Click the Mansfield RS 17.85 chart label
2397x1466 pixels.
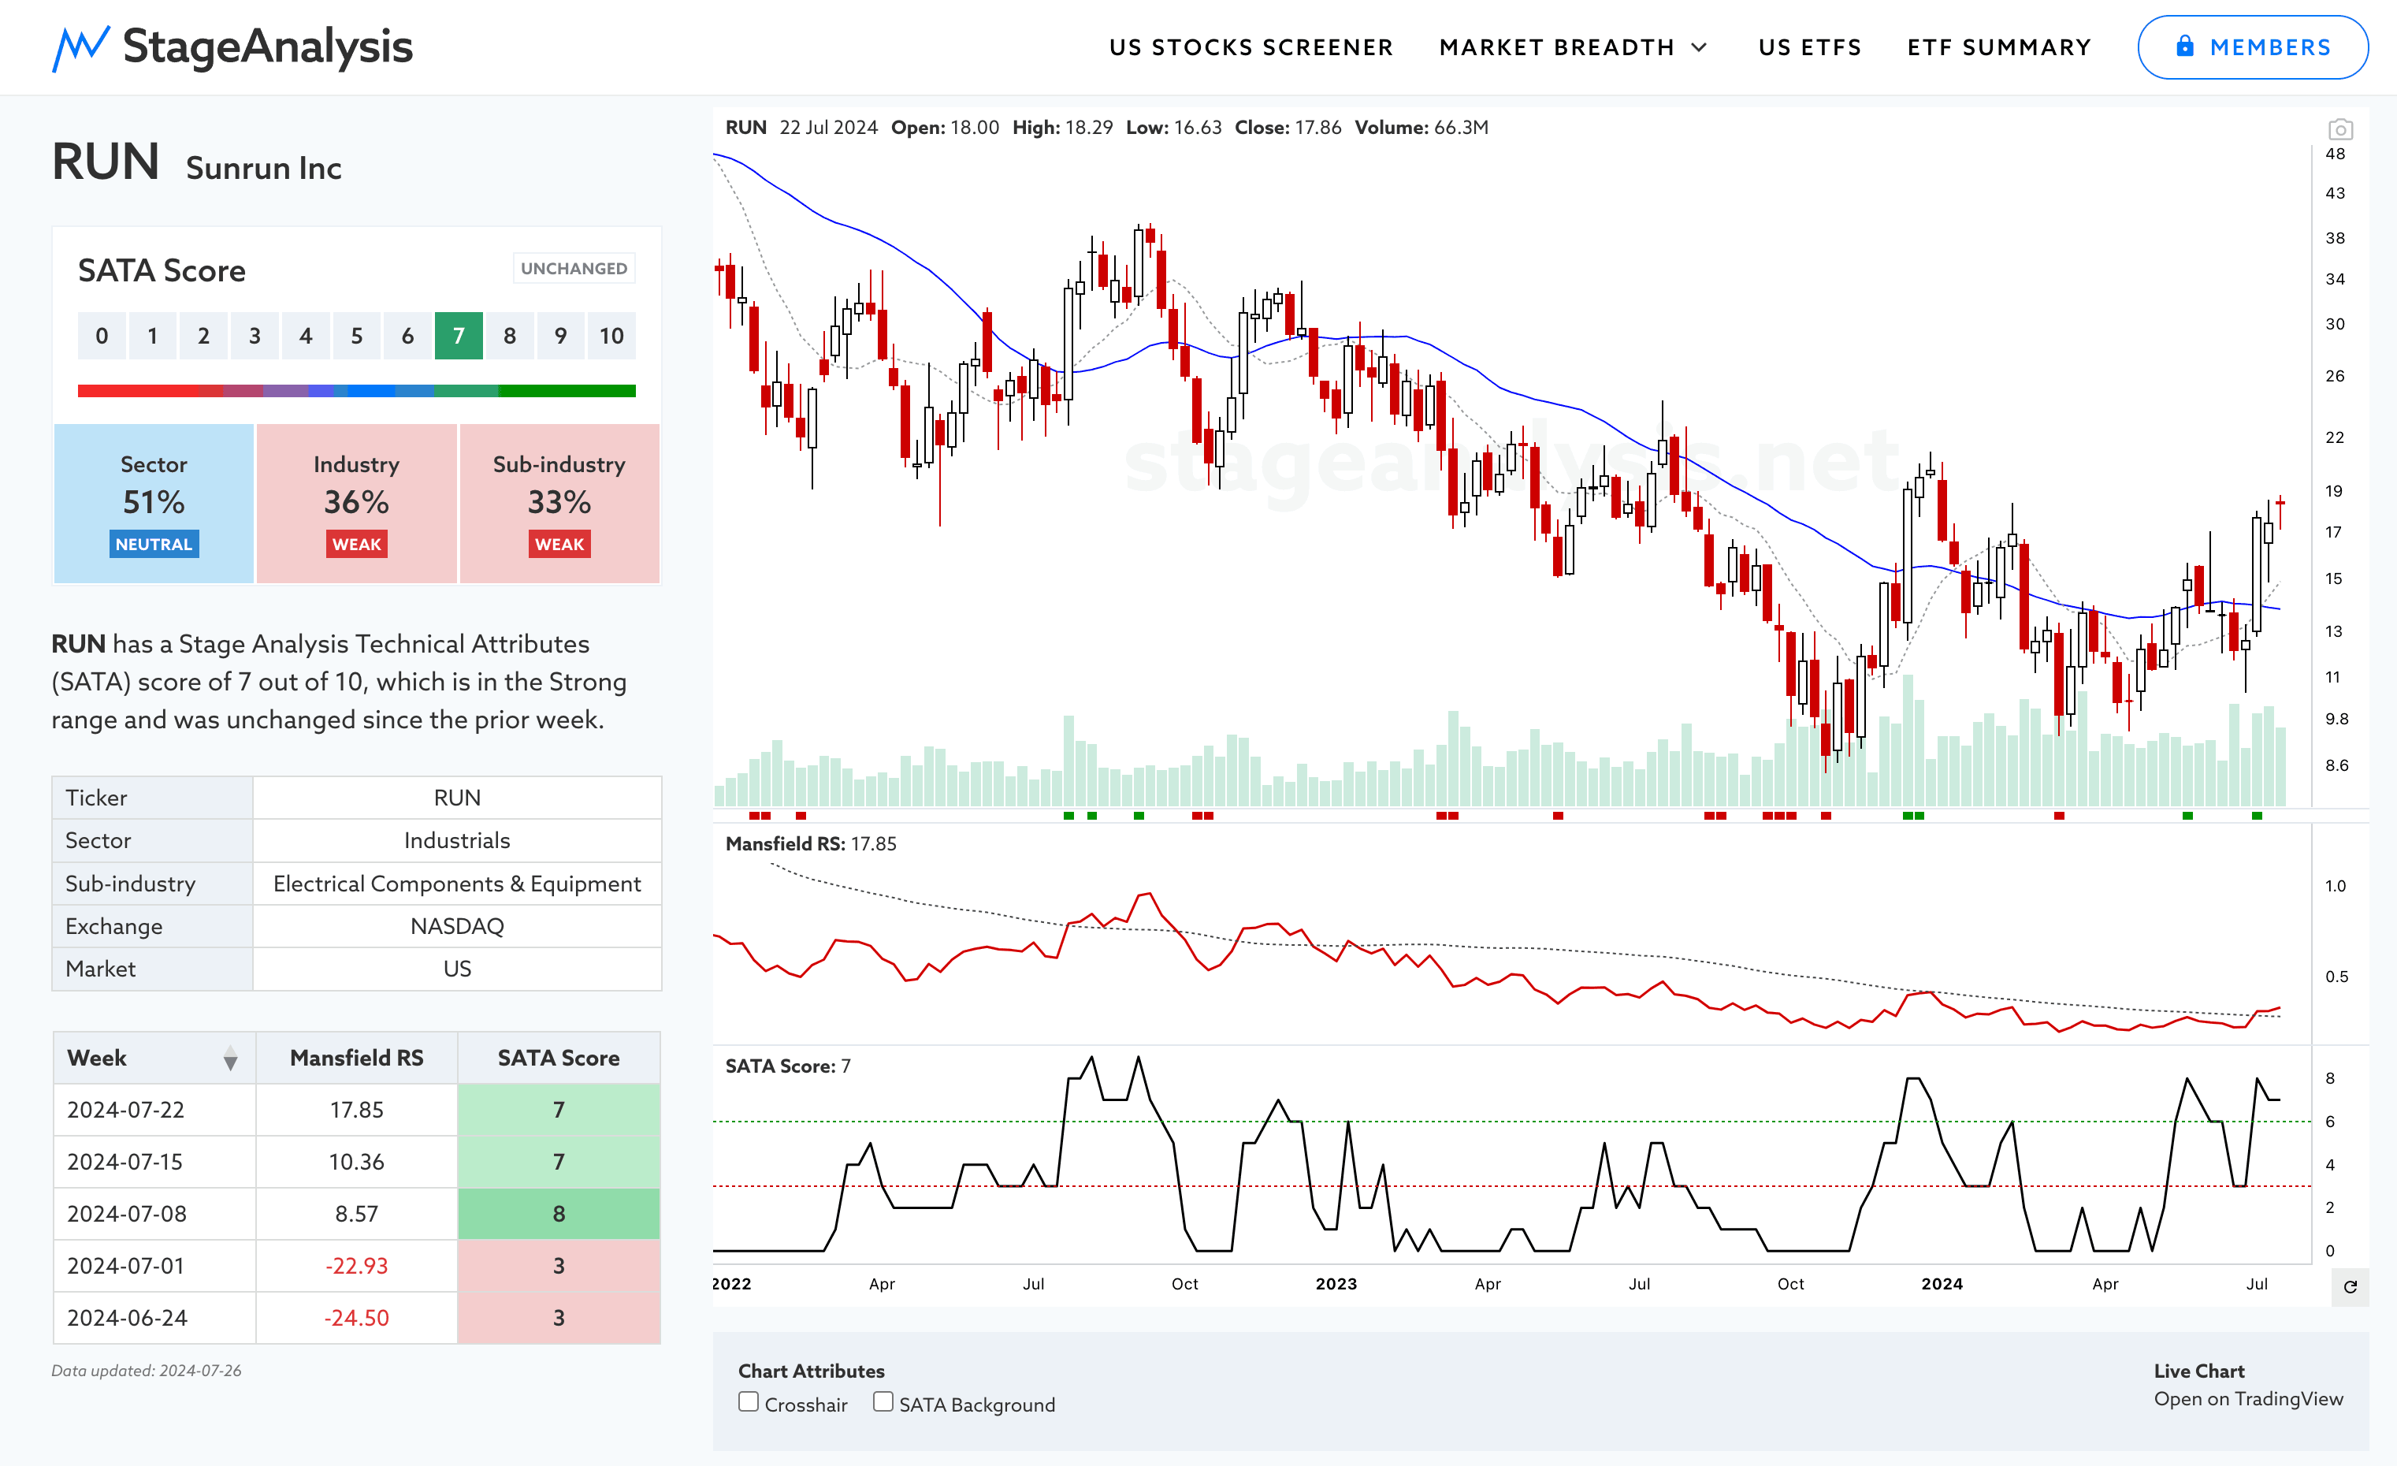pos(810,844)
